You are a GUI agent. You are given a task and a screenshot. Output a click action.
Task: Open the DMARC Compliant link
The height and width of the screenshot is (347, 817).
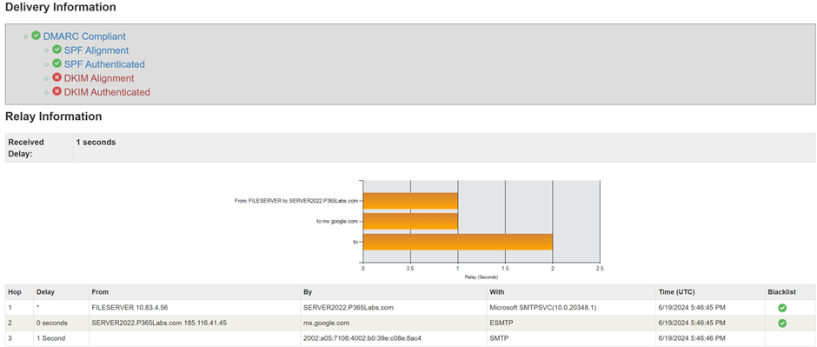84,37
